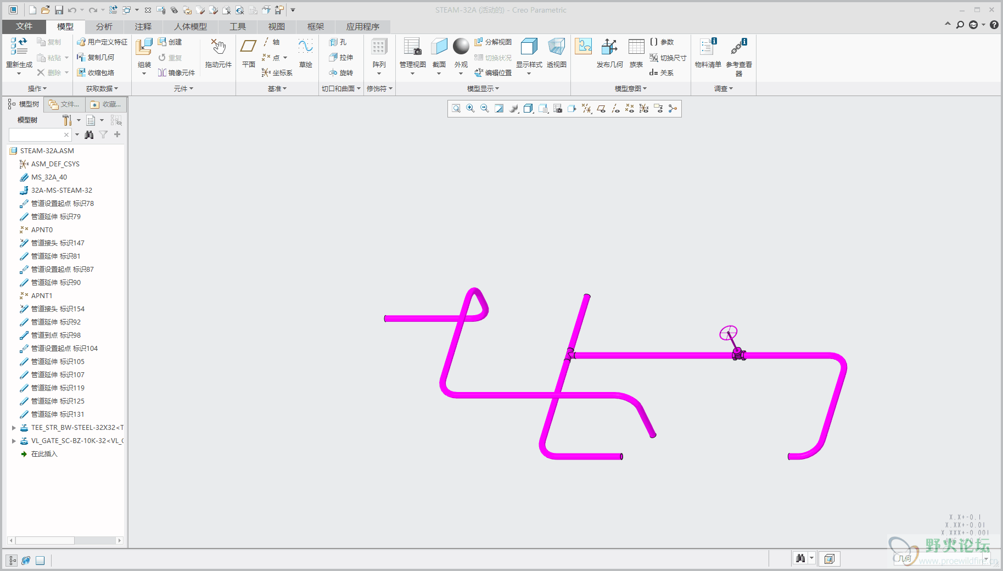Switch to the 工具 (Tools) tab
The image size is (1003, 571).
click(238, 26)
